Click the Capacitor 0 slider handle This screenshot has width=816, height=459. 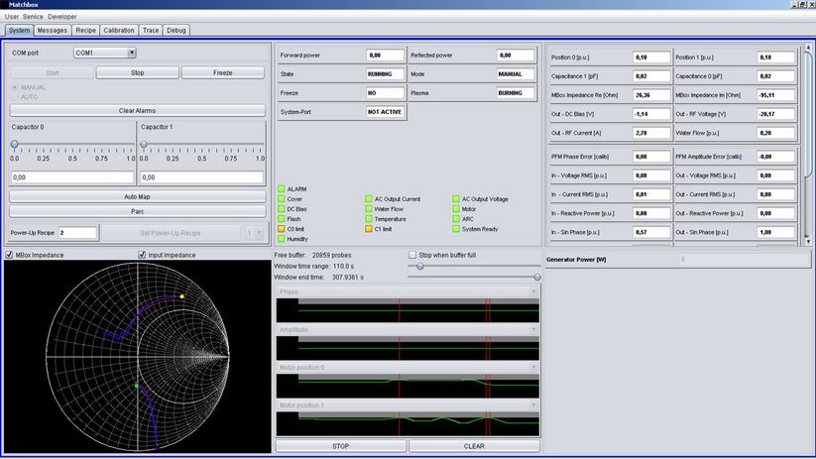pyautogui.click(x=15, y=145)
